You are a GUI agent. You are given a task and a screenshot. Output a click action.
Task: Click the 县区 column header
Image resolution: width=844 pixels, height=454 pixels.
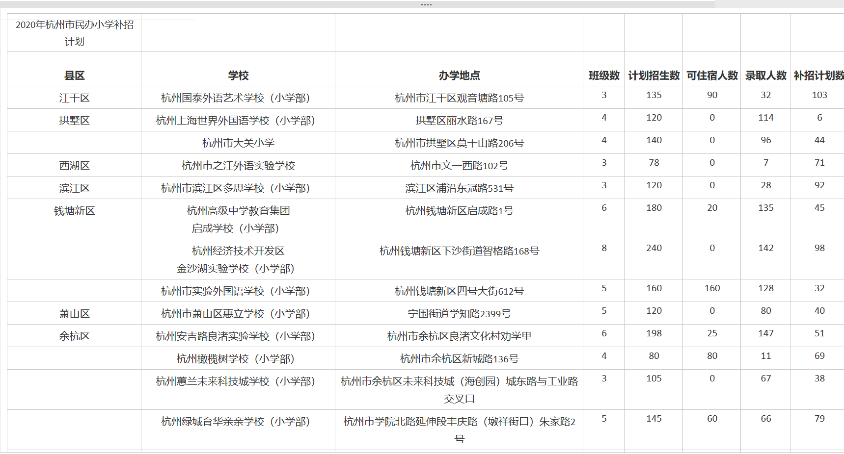click(75, 76)
